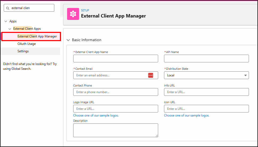Image resolution: width=258 pixels, height=147 pixels.
Task: Open the Distribution State dropdown
Action: (x=206, y=75)
